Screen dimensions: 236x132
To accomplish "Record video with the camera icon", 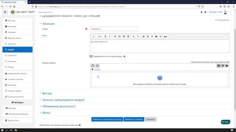I will coord(156,37).
